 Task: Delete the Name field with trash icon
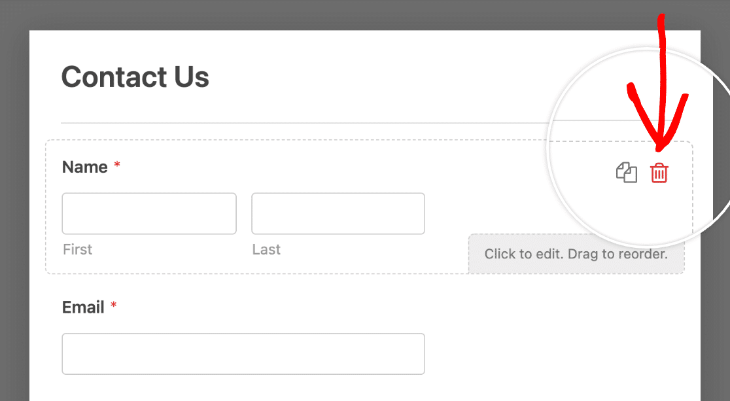click(x=659, y=173)
